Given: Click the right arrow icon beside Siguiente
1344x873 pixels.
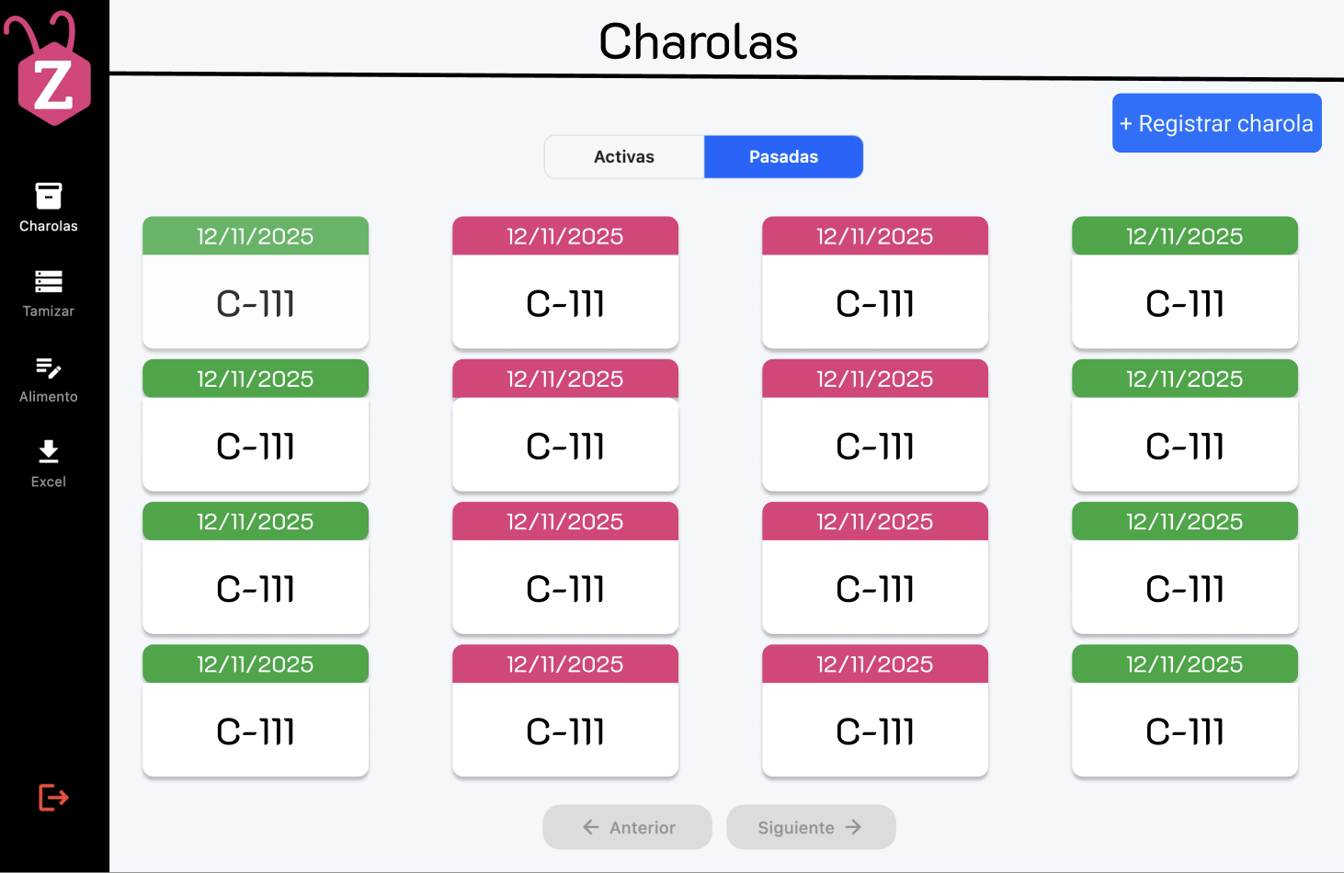Looking at the screenshot, I should coord(853,827).
